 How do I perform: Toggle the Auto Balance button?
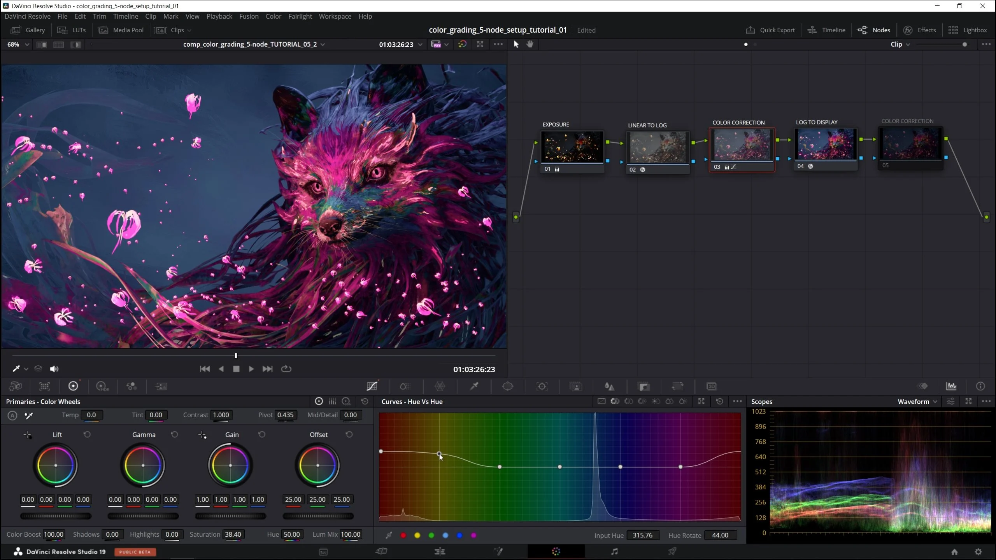(12, 415)
